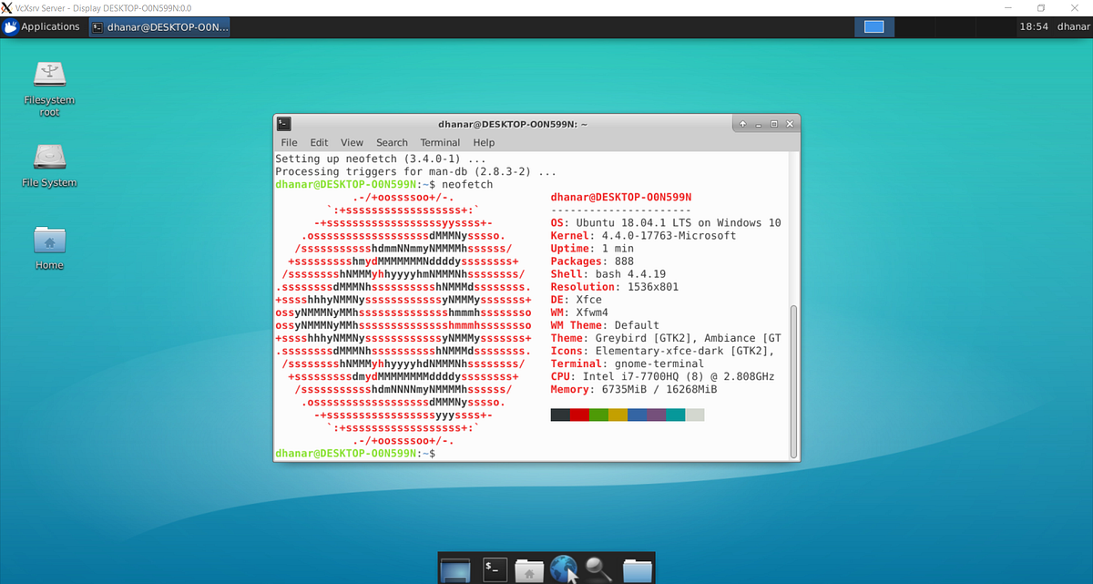Image resolution: width=1093 pixels, height=584 pixels.
Task: Click the Show Desktop icon in the dock
Action: [x=455, y=569]
